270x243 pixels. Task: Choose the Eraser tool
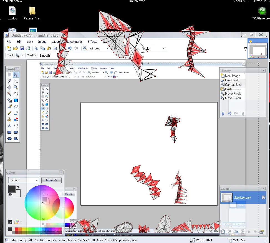(x=16, y=107)
